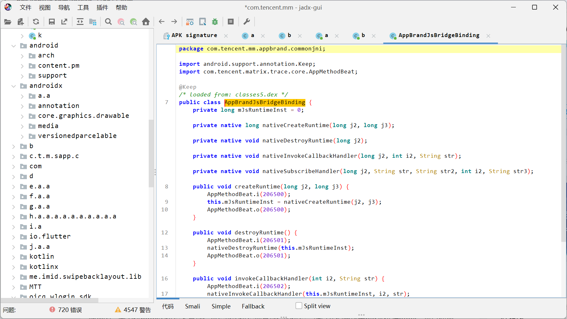This screenshot has height=319, width=567.
Task: Close the AppBrandJsBridgeBinding tab
Action: click(x=488, y=36)
